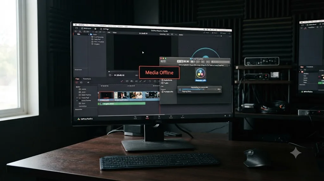
Task: Click the red-highlighted active page button at the bottom
Action: [x=147, y=117]
